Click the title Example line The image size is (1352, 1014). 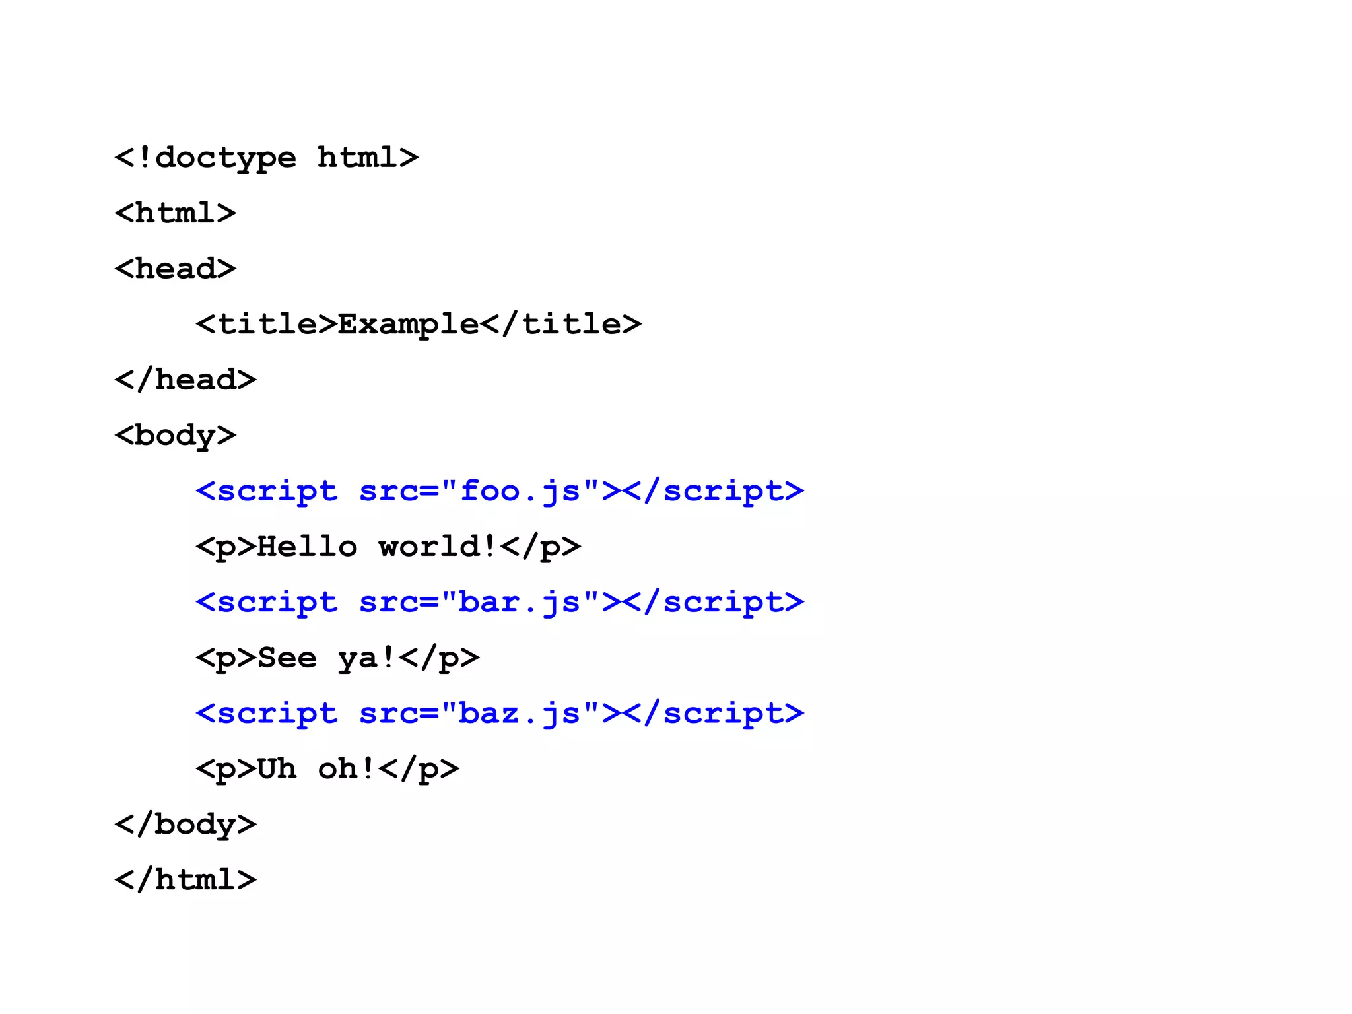tap(419, 325)
